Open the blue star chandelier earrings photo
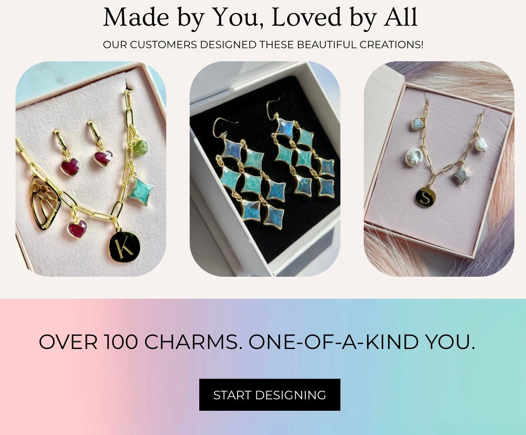The height and width of the screenshot is (435, 526). pos(265,169)
